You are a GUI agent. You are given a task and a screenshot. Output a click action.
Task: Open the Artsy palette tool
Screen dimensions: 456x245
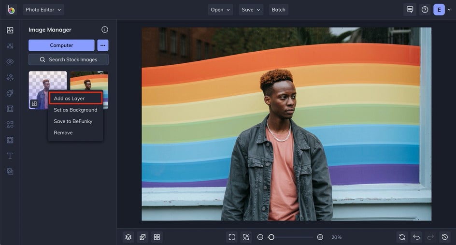pos(10,93)
